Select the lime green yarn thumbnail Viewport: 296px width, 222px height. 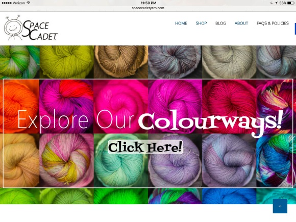[x=66, y=62]
